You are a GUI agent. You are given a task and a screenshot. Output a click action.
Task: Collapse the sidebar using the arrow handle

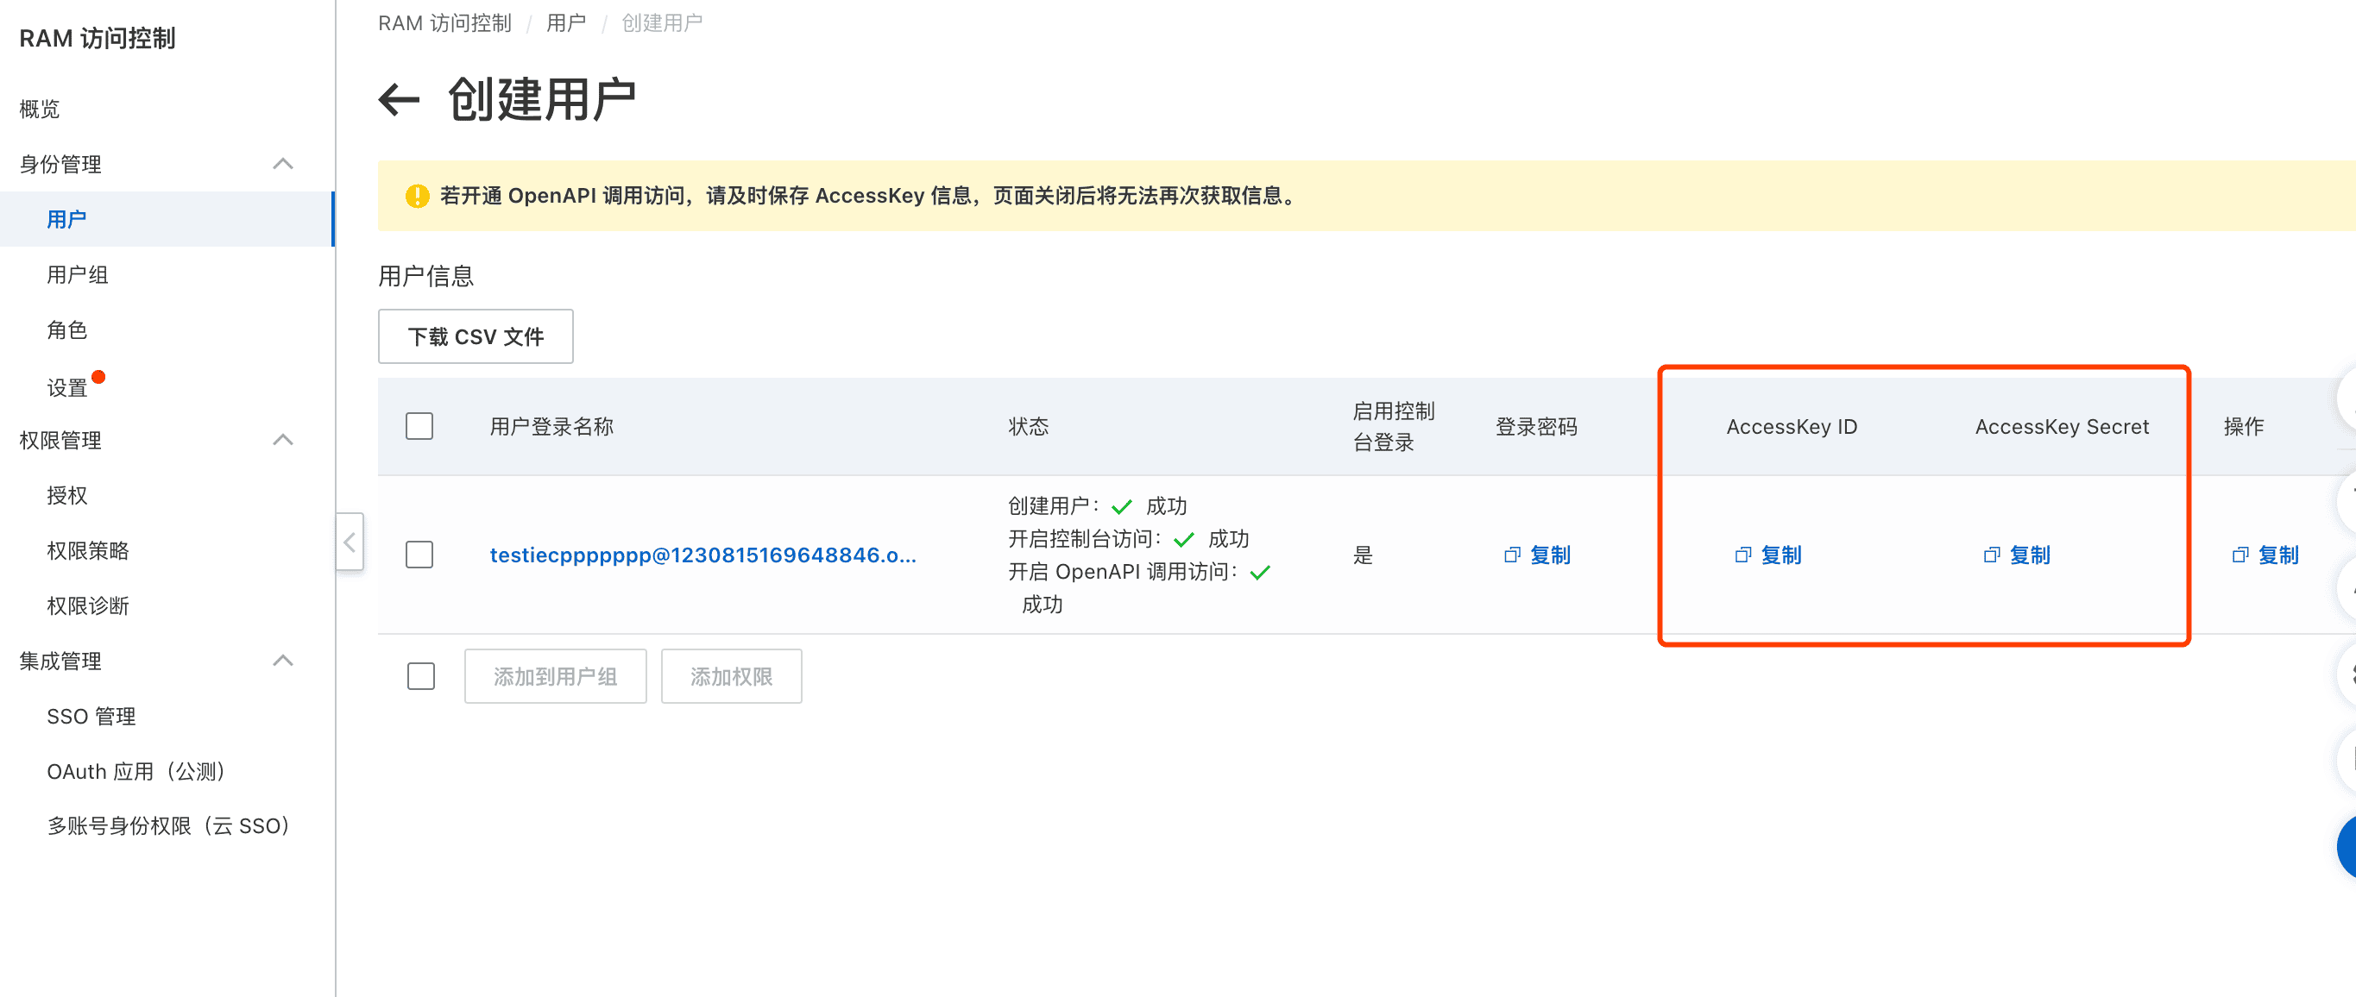(350, 542)
